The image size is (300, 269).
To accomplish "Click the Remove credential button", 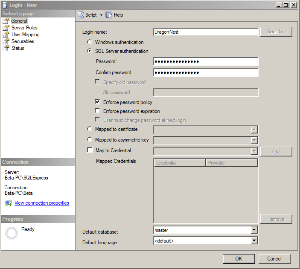I will (x=276, y=219).
